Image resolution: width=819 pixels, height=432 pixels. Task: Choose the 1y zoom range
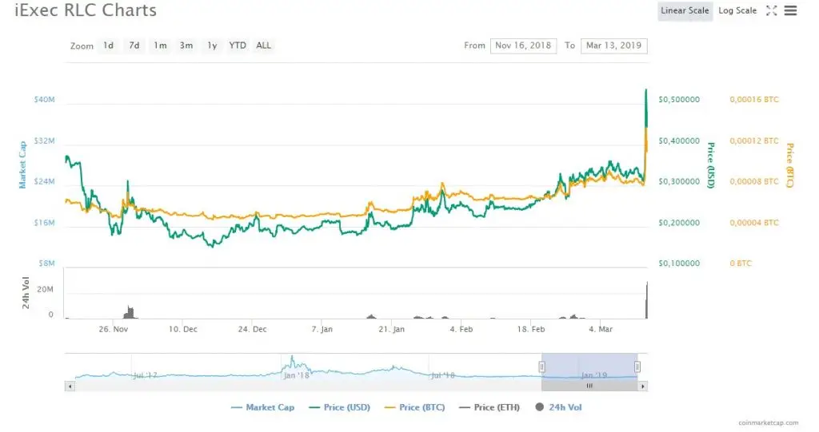212,46
